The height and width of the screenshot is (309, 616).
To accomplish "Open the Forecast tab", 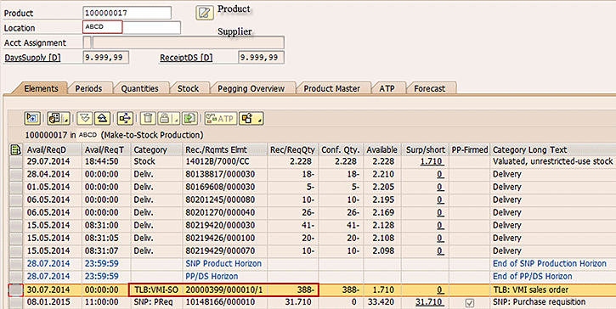I will (429, 88).
